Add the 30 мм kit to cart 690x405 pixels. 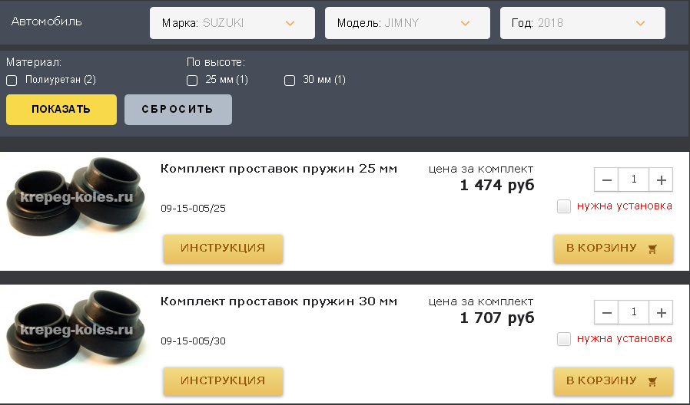[x=612, y=381]
